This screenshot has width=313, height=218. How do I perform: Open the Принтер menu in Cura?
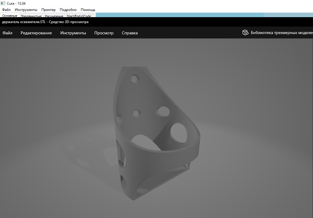coord(49,10)
